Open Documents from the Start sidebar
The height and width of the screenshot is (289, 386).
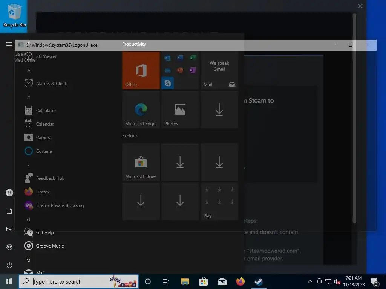point(9,211)
